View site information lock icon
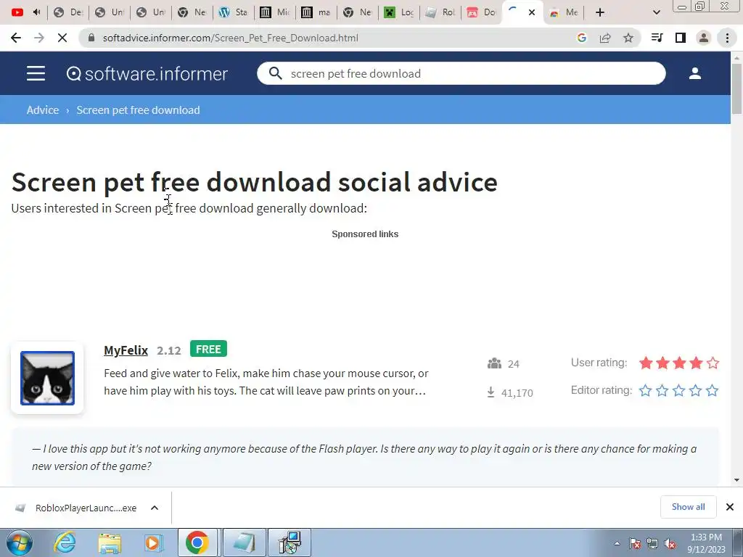The image size is (743, 557). point(91,38)
